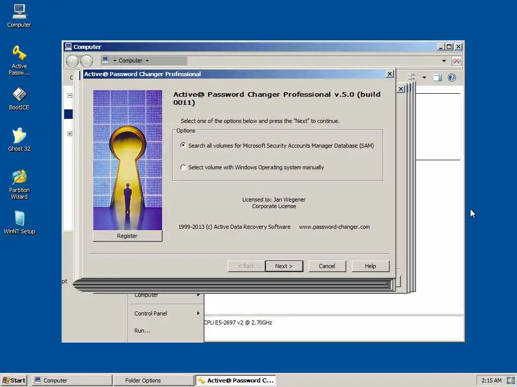Click the computer icon in the address bar
This screenshot has height=387, width=517.
click(106, 60)
